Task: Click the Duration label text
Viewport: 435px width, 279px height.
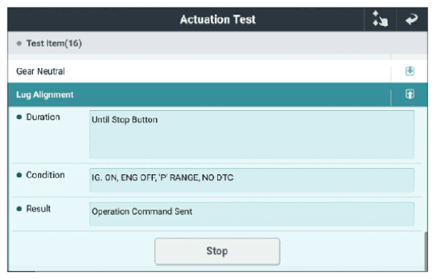Action: pos(43,117)
